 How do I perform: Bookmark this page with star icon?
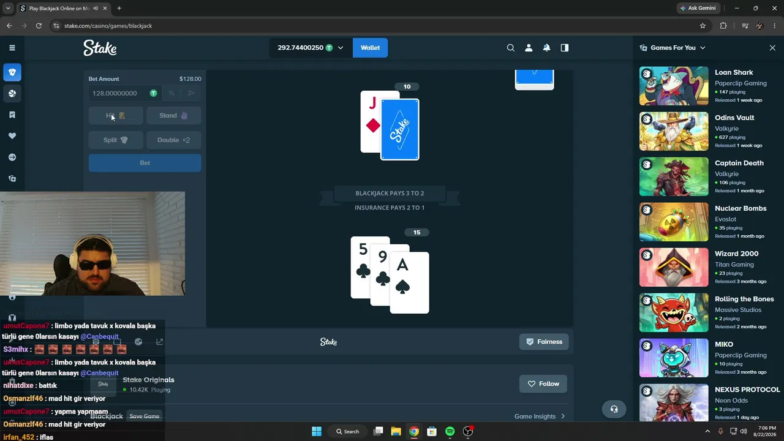point(703,26)
